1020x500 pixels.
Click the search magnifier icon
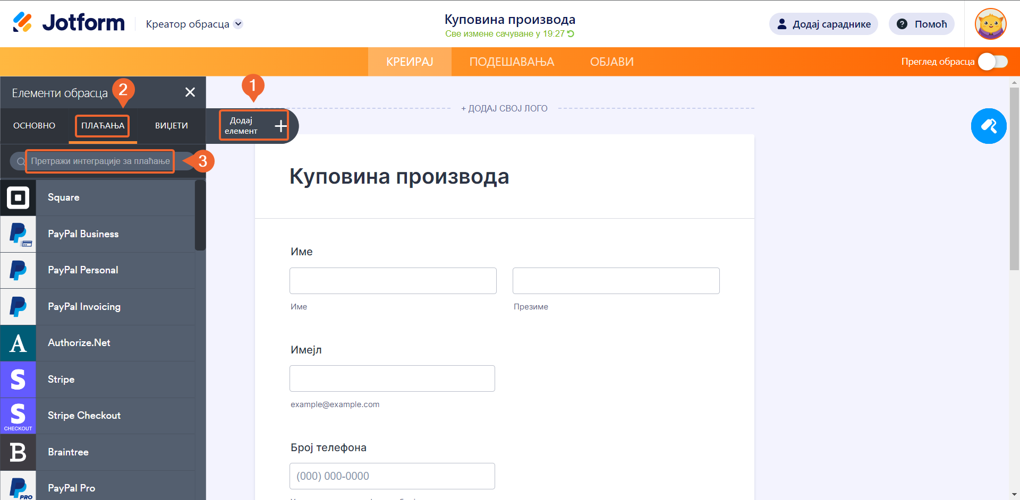click(x=20, y=161)
